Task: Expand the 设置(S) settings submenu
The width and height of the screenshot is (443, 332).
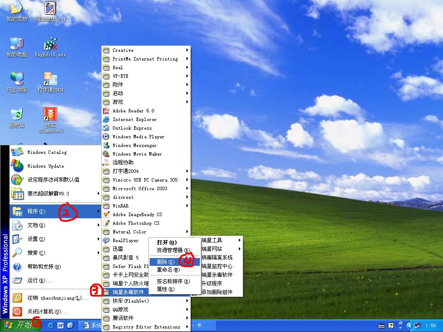Action: point(55,239)
